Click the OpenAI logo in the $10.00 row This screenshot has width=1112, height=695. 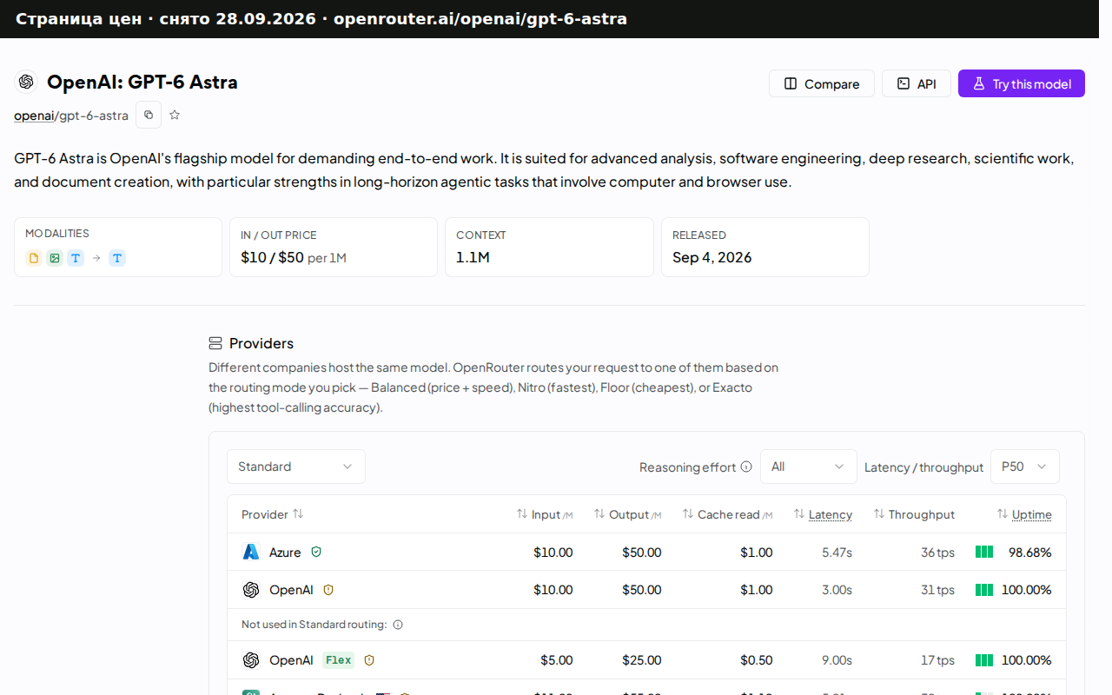[251, 590]
